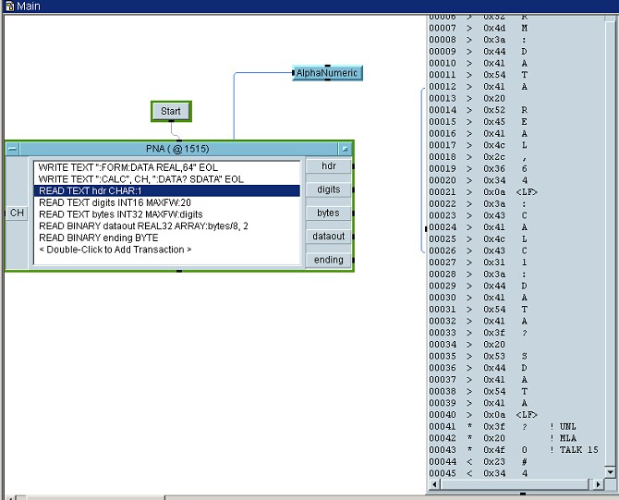Viewport: 619px width, 500px height.
Task: Click the bytes output terminal
Action: coord(328,213)
